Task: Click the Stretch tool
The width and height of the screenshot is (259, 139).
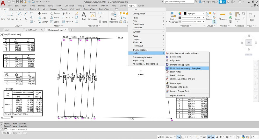Action: coord(43,22)
